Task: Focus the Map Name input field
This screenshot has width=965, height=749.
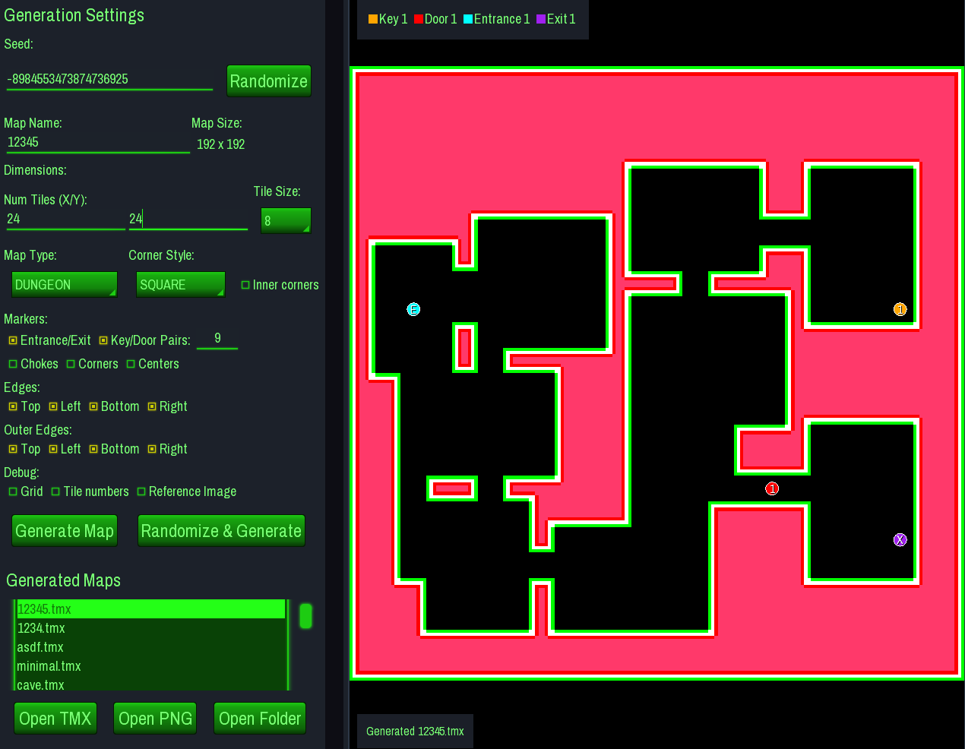Action: pos(98,143)
